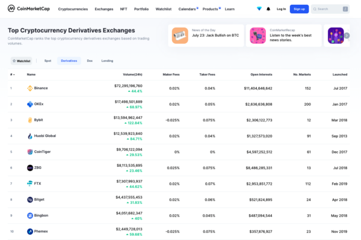Click the Phemex exchange logo
The image size is (361, 240).
(x=30, y=231)
